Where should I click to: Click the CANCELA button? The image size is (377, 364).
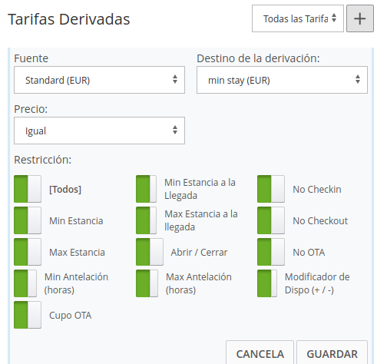(260, 353)
